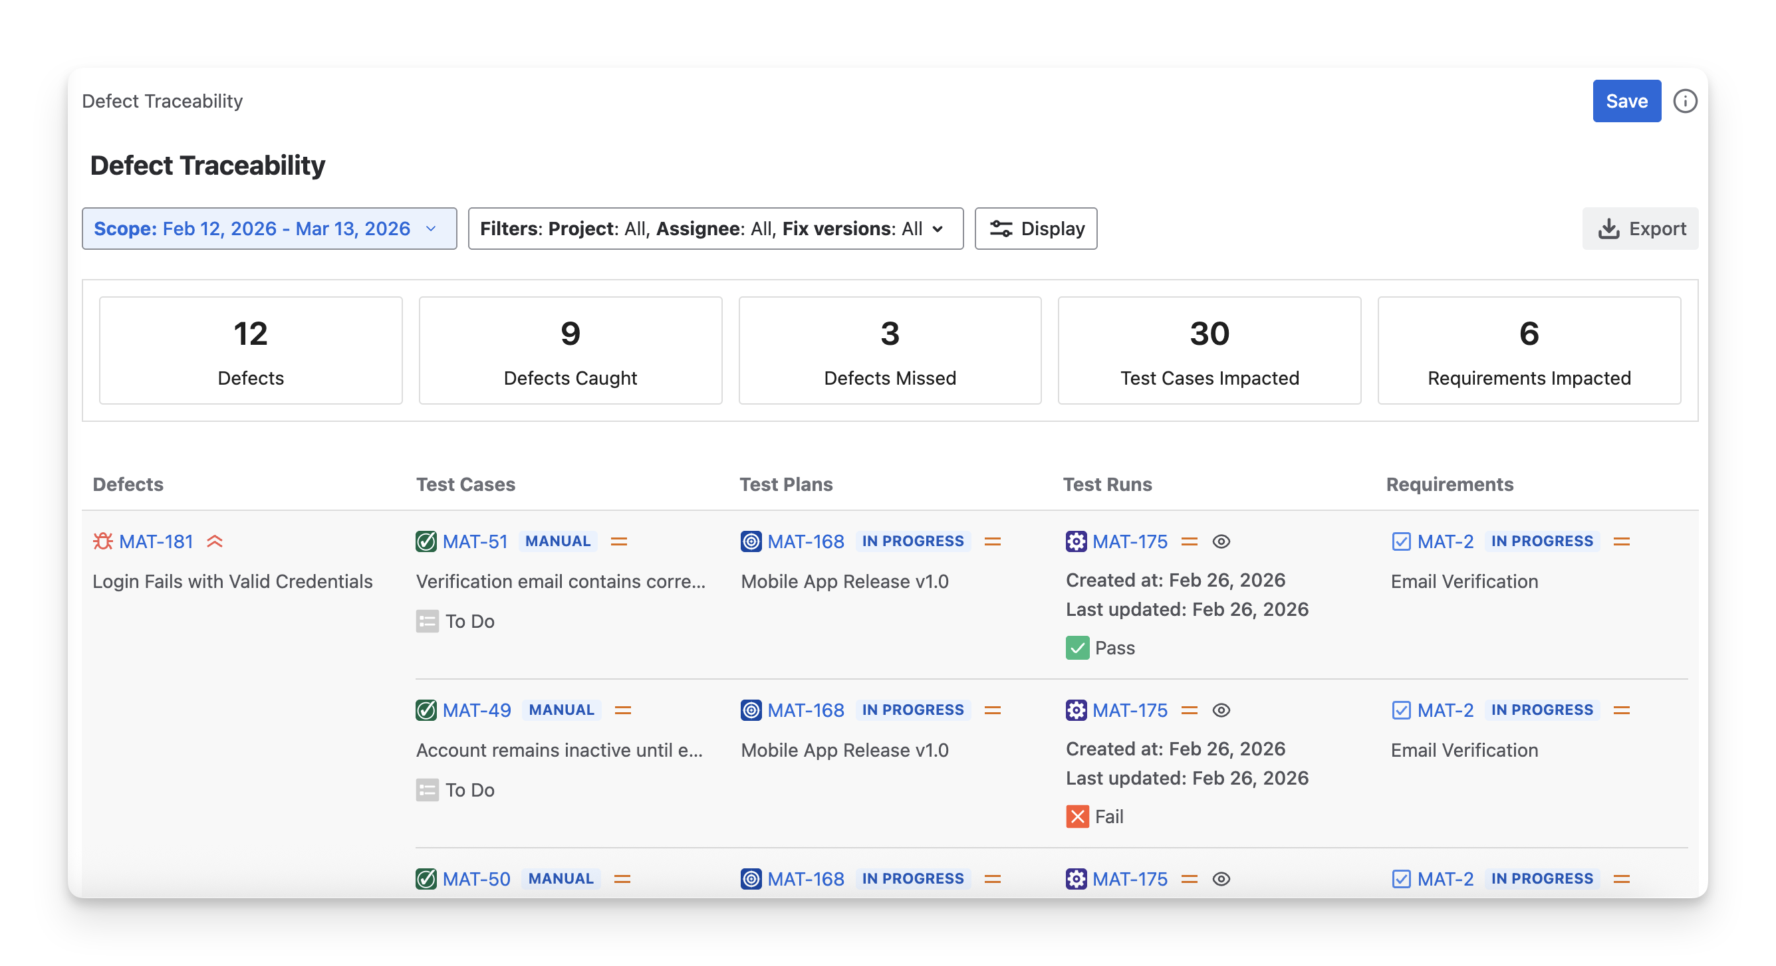Expand the Filters Project Assignee dropdown
The height and width of the screenshot is (966, 1776).
pos(715,229)
